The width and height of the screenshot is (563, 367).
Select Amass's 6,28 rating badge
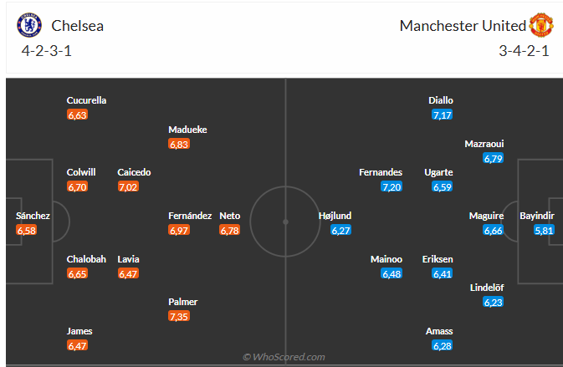(x=442, y=346)
